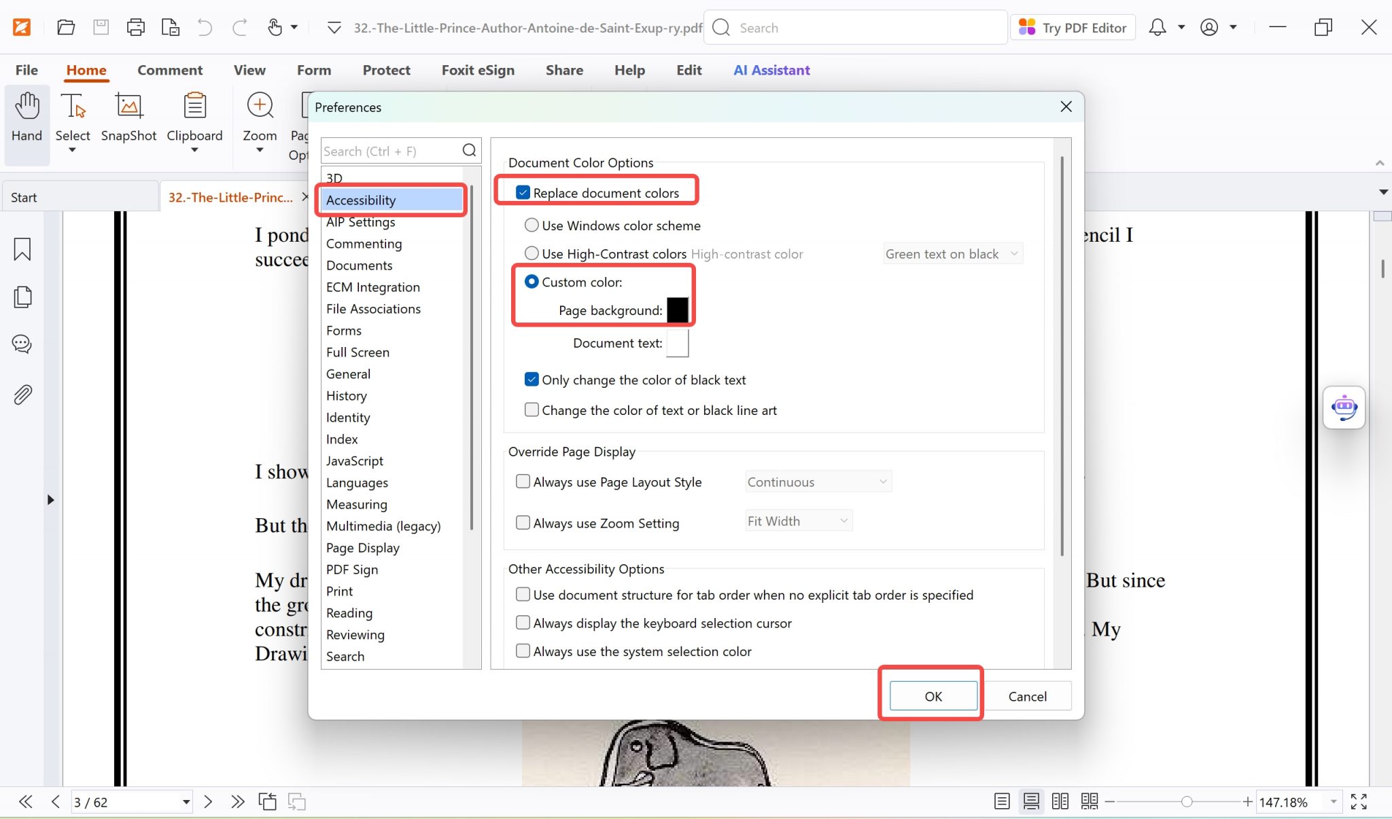Switch to Facing page view icon
1392x819 pixels.
(x=1060, y=802)
